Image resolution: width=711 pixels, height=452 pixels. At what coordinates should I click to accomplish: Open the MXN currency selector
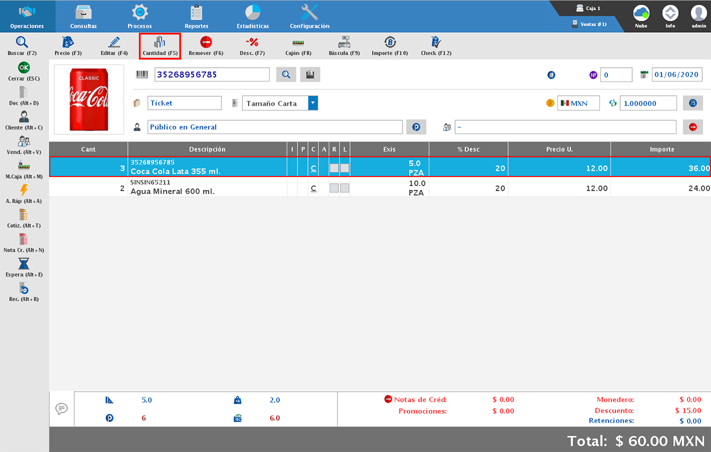pos(578,103)
